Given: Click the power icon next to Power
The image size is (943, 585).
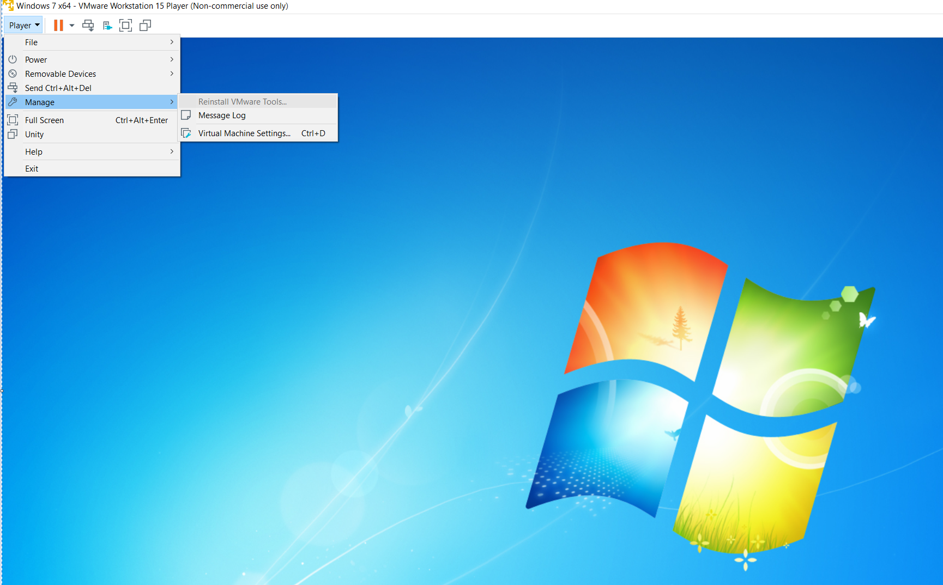Looking at the screenshot, I should pos(13,59).
